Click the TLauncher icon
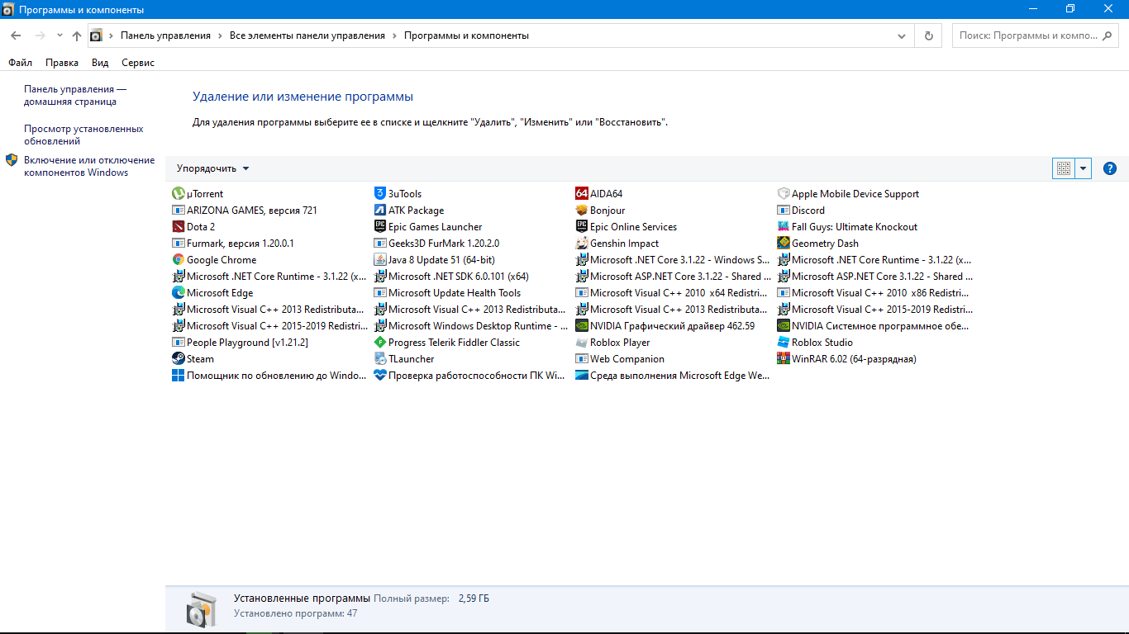The image size is (1129, 634). point(380,359)
